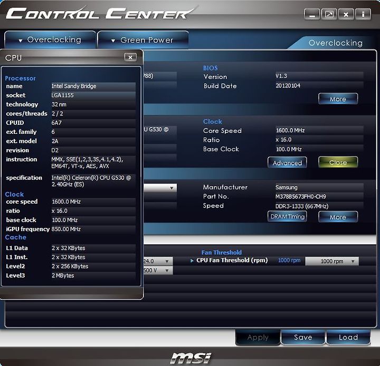Click the green Close button

(338, 162)
